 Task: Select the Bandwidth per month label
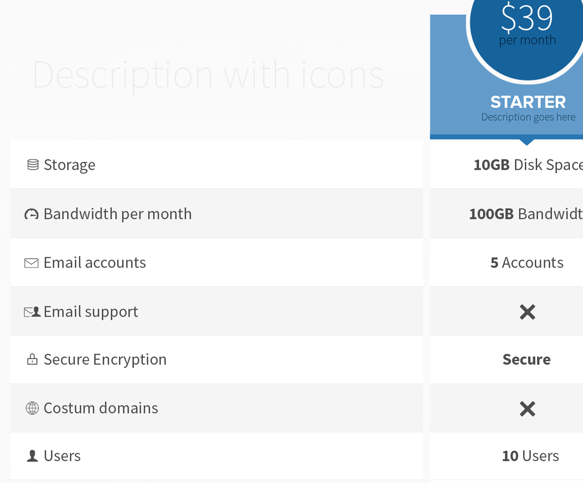[118, 214]
